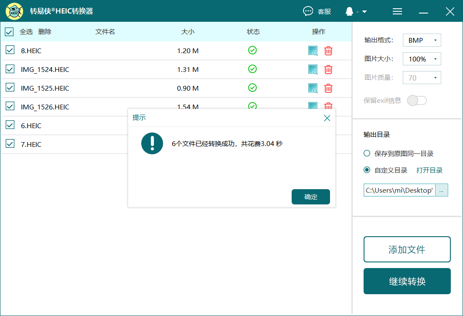Select the IMG_1526.HEIC file name

pyautogui.click(x=45, y=107)
